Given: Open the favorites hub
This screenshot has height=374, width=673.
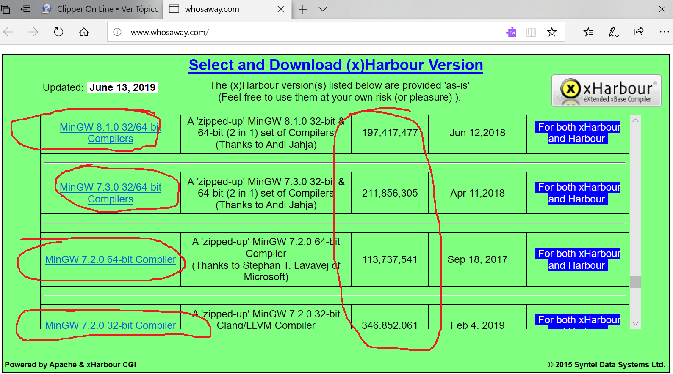Looking at the screenshot, I should (588, 32).
